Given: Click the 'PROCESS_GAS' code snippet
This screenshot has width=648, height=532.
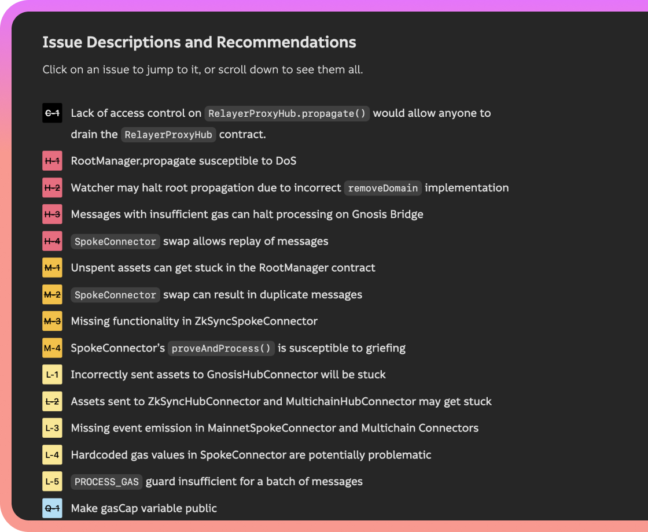Looking at the screenshot, I should point(106,482).
